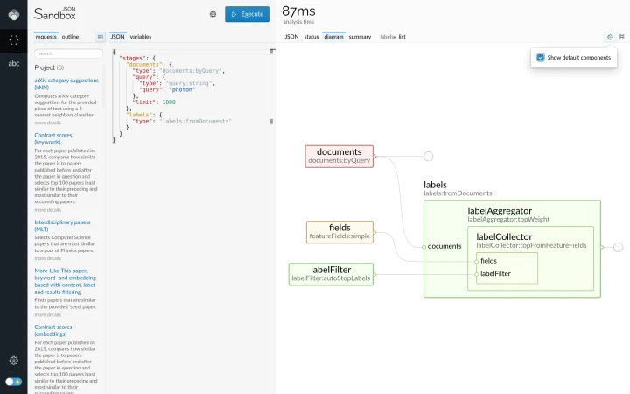Select the JSON editor tab

pos(118,37)
